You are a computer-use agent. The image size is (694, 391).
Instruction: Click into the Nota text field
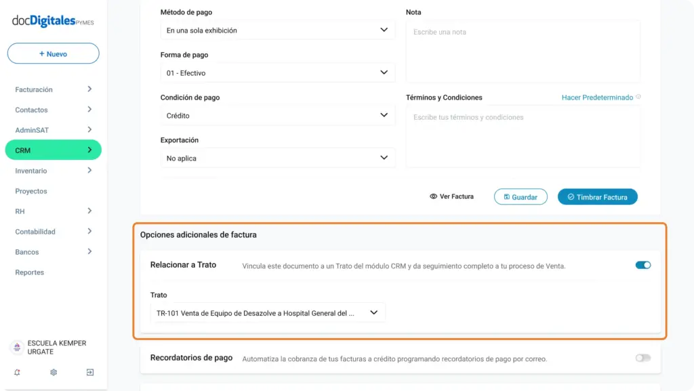523,51
